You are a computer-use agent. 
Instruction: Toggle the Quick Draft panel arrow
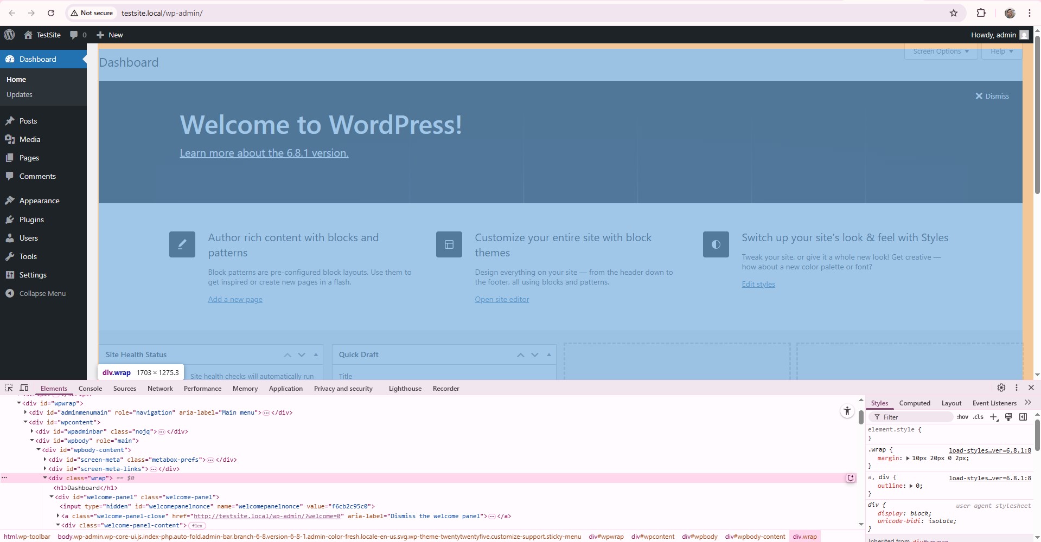tap(549, 354)
